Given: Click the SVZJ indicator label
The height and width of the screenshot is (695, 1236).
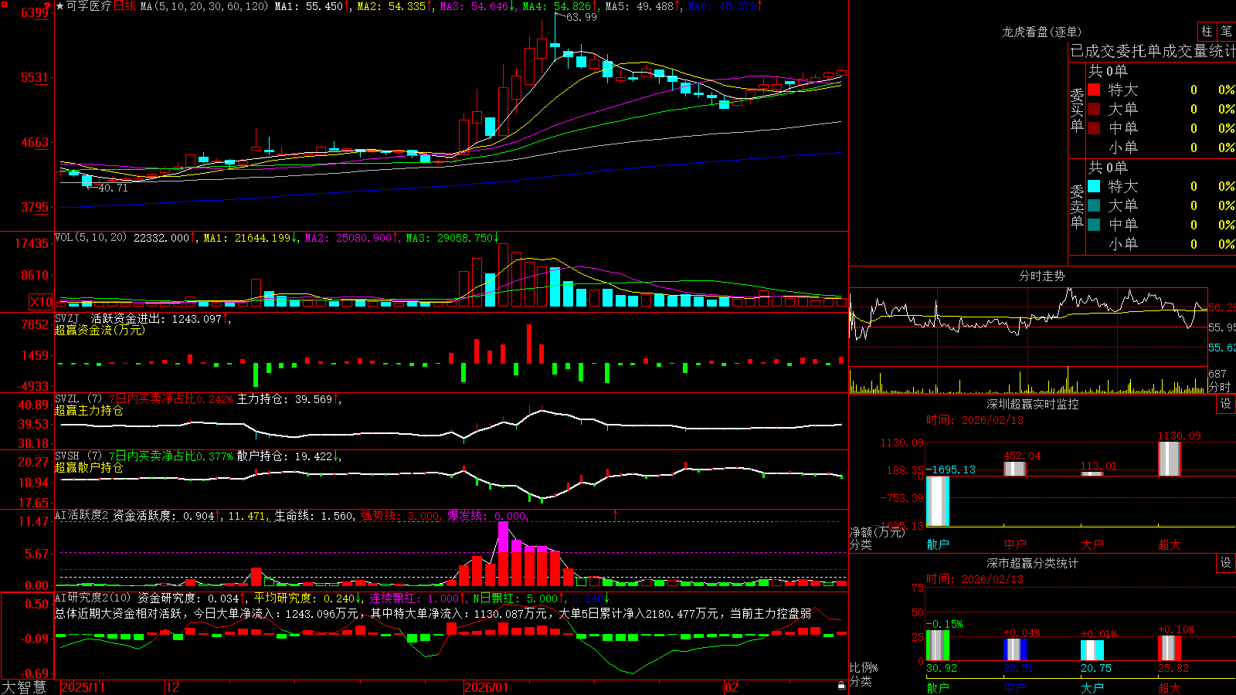Looking at the screenshot, I should [x=67, y=318].
